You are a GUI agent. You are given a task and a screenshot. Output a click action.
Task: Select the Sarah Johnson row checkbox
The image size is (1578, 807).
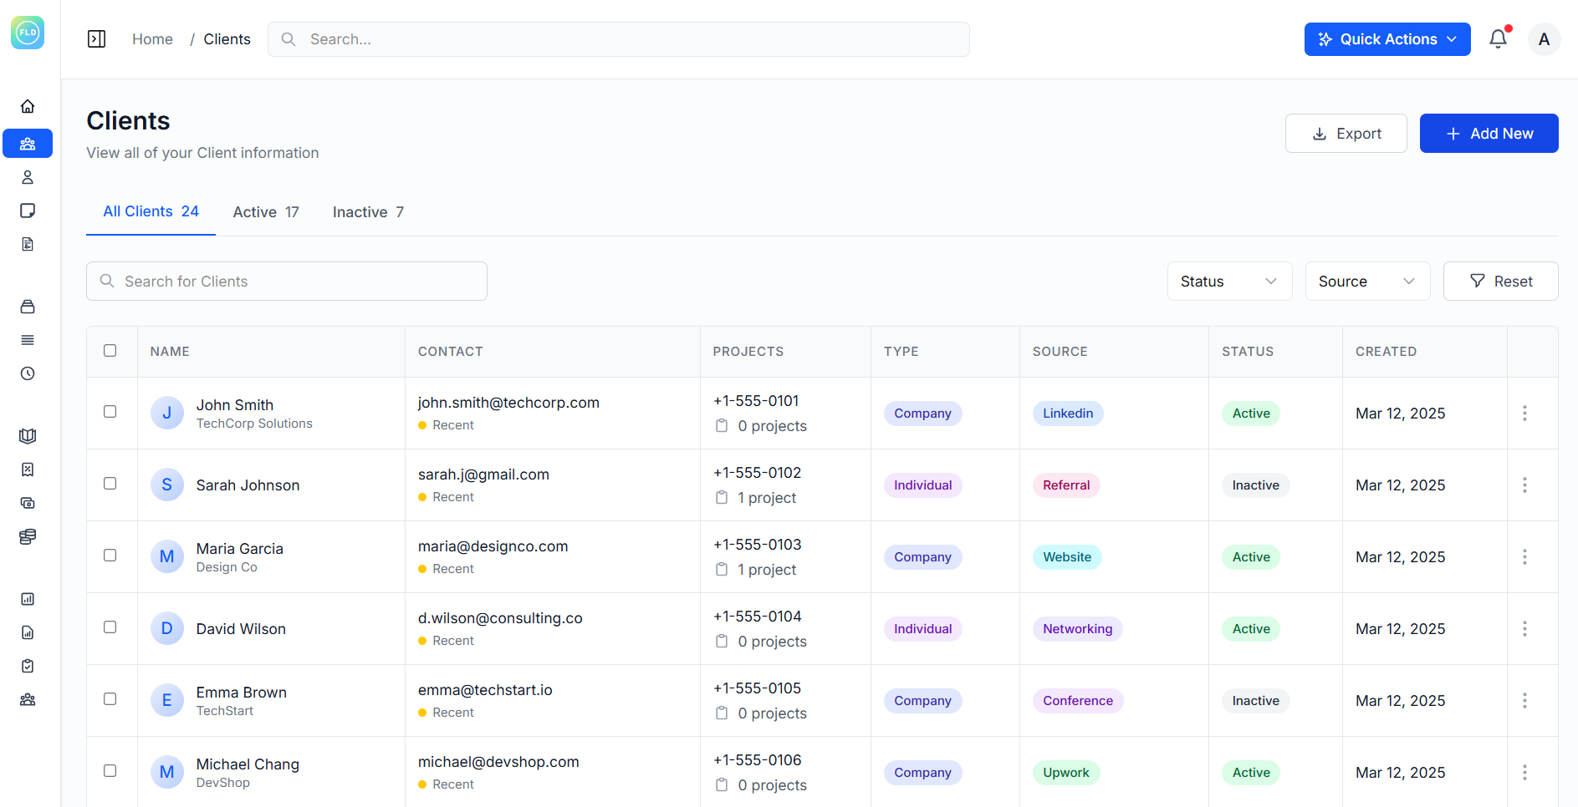[x=110, y=484]
